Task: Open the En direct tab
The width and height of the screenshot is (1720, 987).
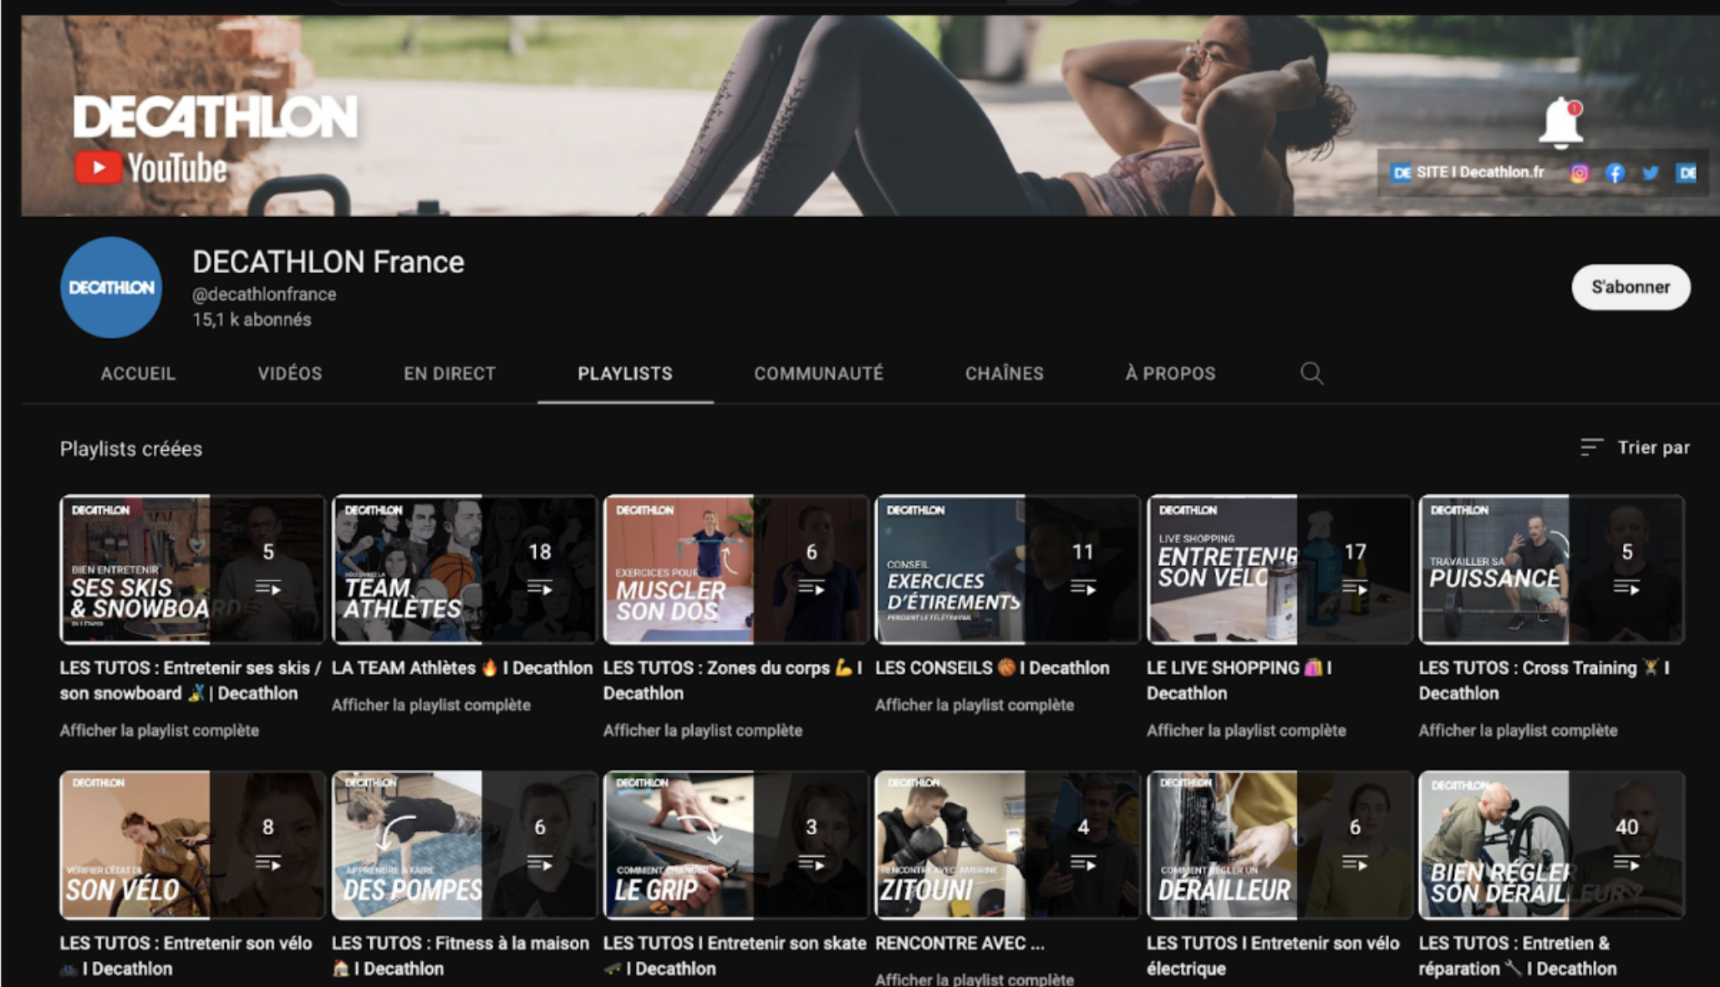Action: coord(450,373)
